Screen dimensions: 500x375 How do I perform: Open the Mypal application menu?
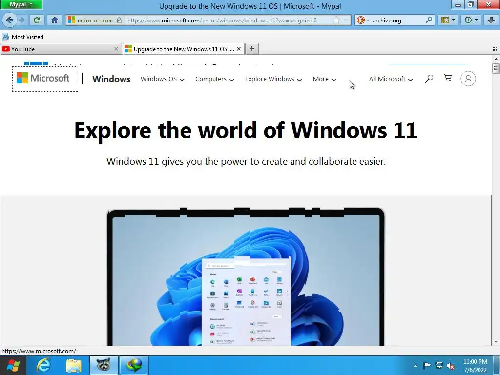coord(21,4)
